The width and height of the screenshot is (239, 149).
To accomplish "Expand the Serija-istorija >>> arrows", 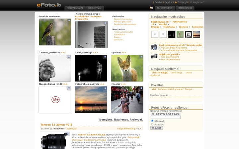I will tap(95, 53).
